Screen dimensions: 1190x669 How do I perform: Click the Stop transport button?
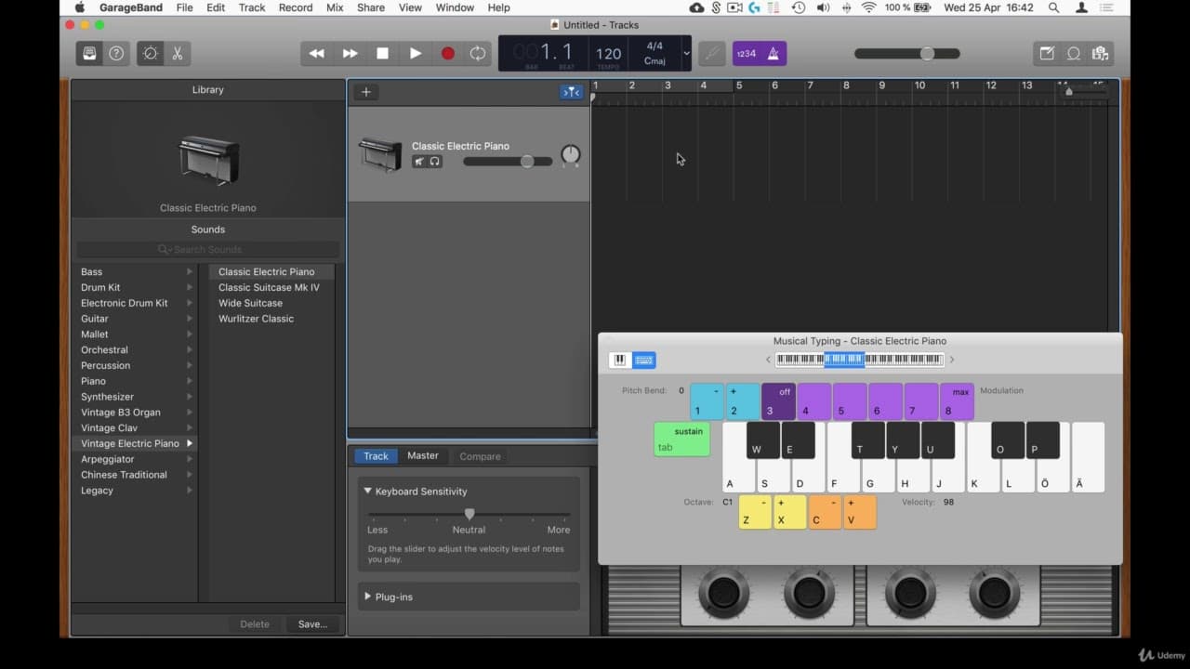click(x=382, y=53)
